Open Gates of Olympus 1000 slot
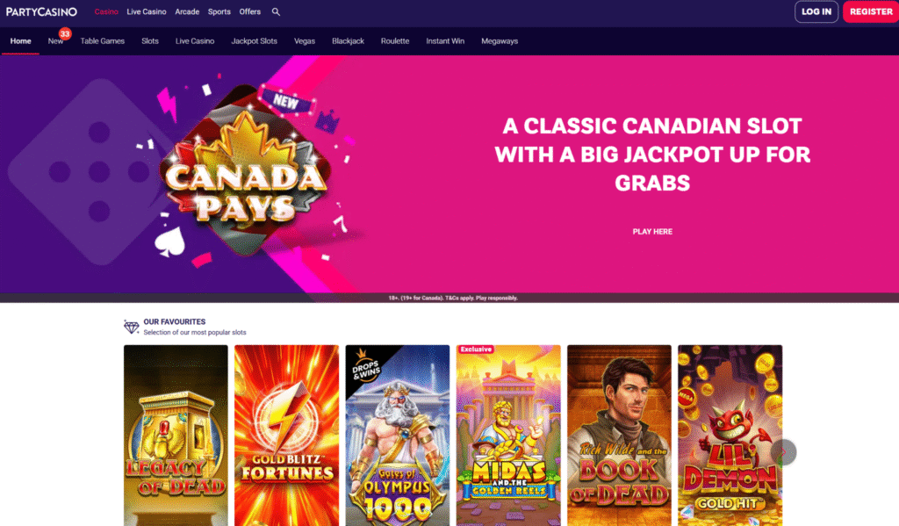Image resolution: width=899 pixels, height=526 pixels. point(398,436)
